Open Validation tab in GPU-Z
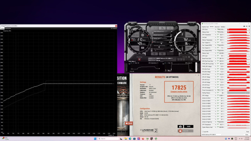This screenshot has height=141, width=251. click(223, 27)
